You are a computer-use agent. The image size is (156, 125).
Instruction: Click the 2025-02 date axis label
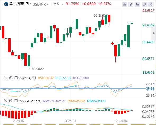tap(19, 121)
